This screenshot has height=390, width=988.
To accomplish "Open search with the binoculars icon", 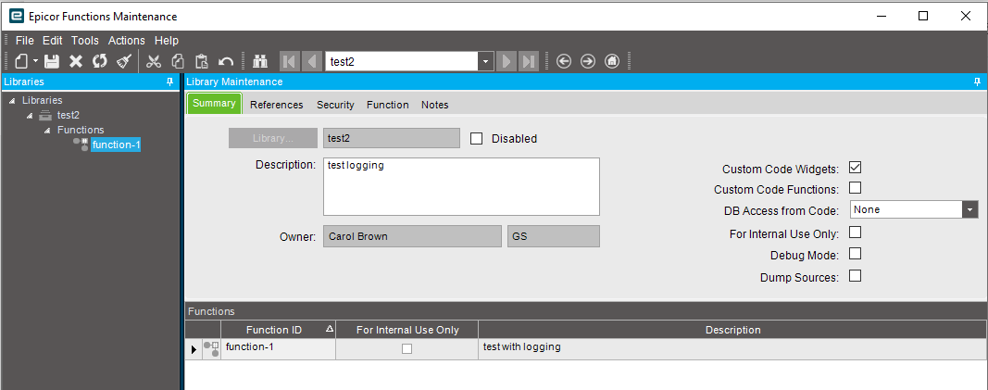I will [x=260, y=61].
